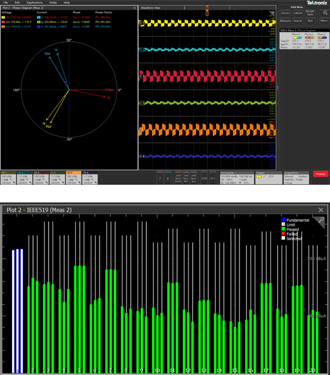330x375 pixels.
Task: Click the AFG button in the settings bar
Action: pyautogui.click(x=213, y=178)
